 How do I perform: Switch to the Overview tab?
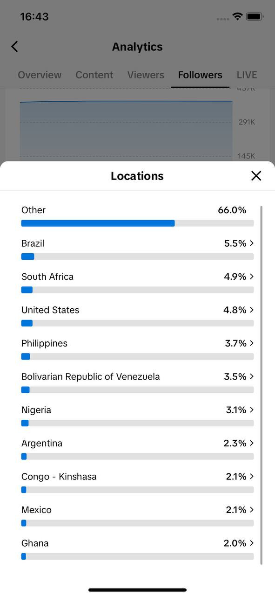[x=40, y=75]
